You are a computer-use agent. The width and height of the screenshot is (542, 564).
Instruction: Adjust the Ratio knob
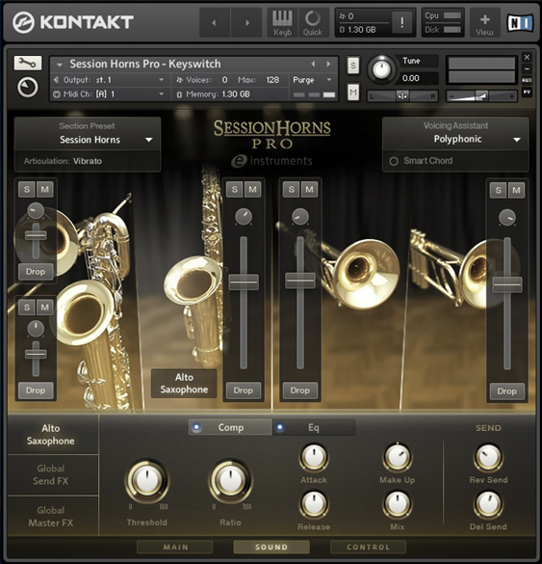(231, 481)
